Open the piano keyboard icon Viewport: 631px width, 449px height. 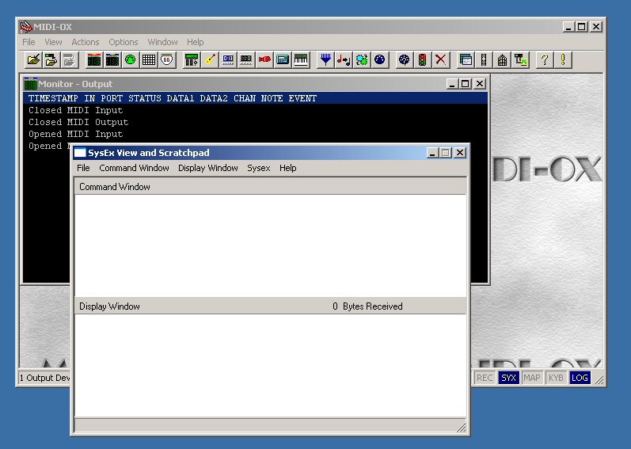pos(301,60)
